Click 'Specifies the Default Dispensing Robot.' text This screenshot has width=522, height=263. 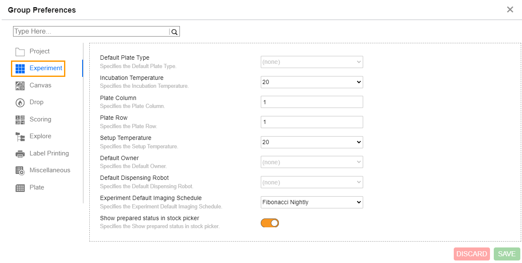pos(147,187)
